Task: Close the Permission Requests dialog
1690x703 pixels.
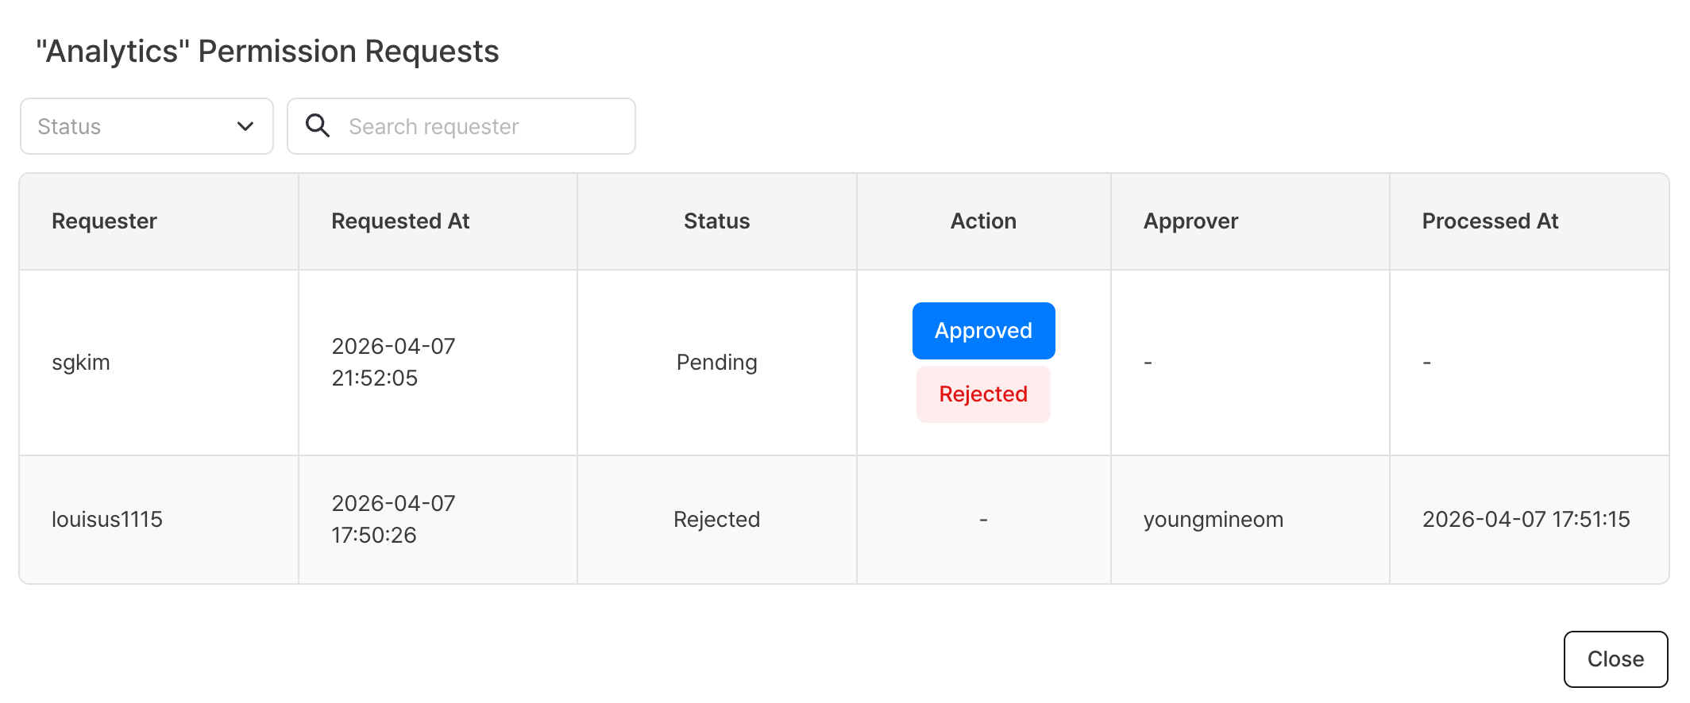Action: [x=1615, y=659]
